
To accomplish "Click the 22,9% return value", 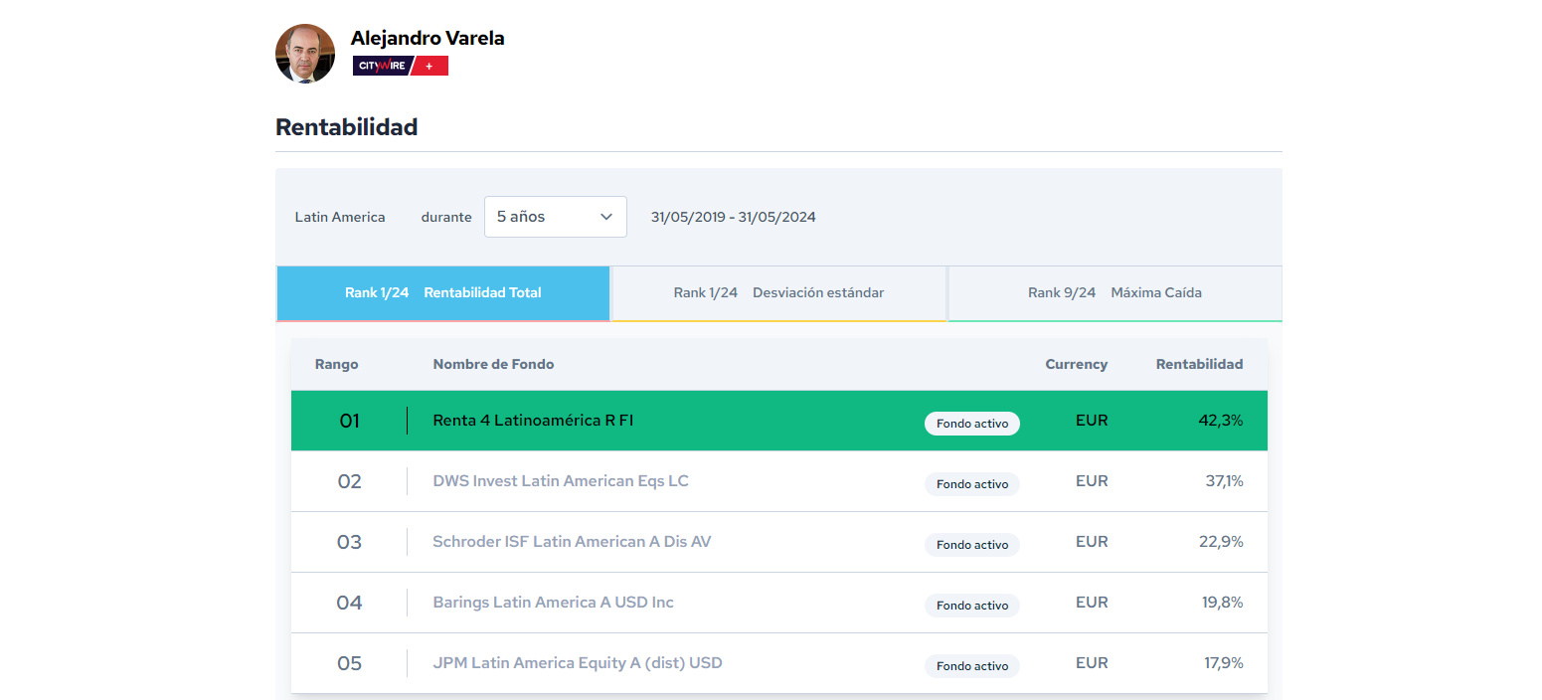I will (1222, 542).
